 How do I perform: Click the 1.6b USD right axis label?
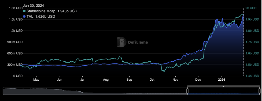pos(252,53)
